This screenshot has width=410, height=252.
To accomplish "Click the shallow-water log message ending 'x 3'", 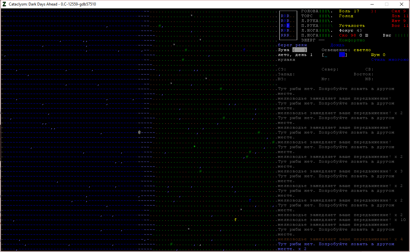I will click(340, 171).
